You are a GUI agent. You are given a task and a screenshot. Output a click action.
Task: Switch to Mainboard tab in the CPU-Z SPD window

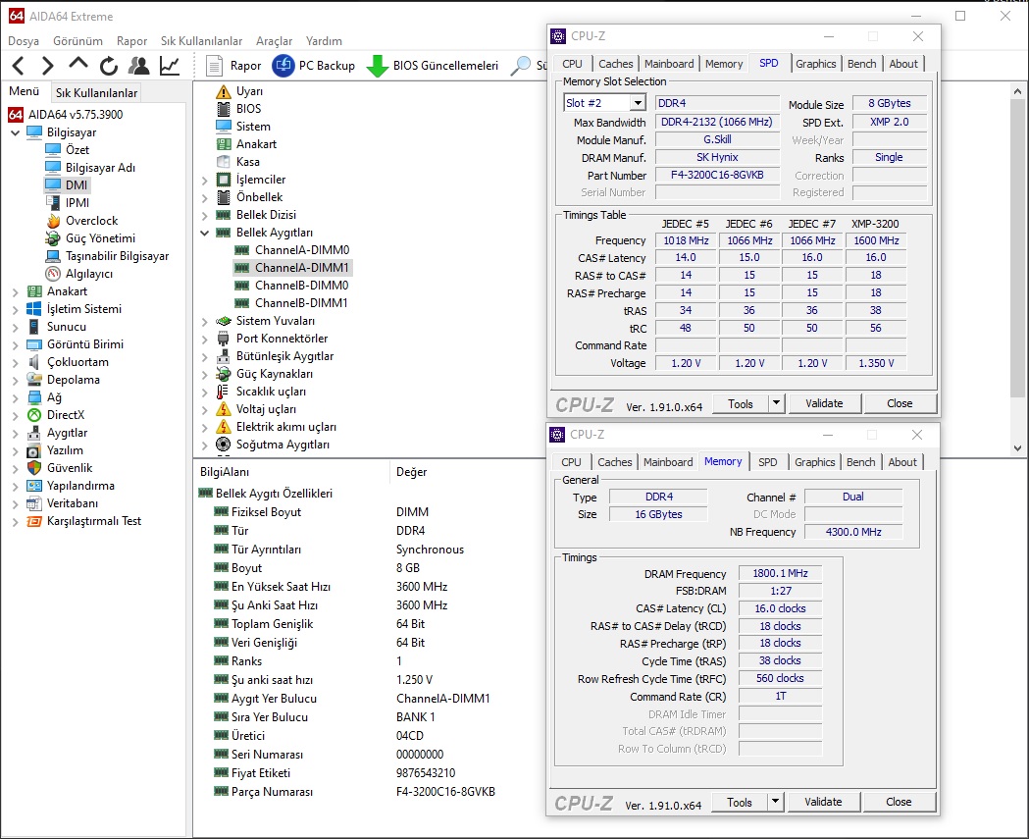point(669,64)
